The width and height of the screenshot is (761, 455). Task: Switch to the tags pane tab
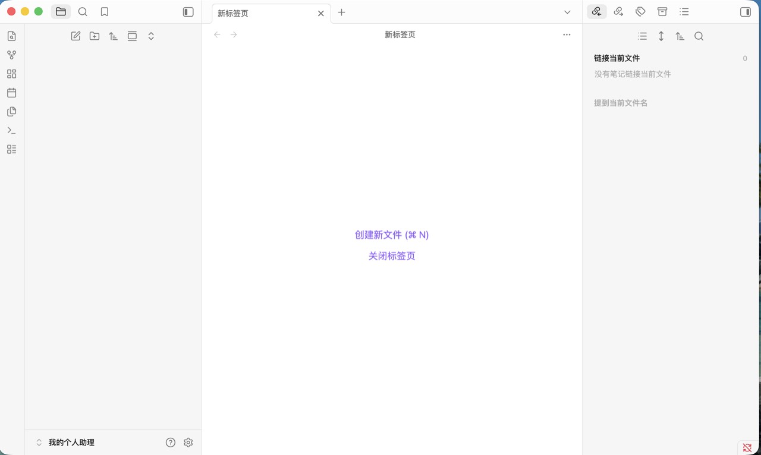[x=640, y=12]
